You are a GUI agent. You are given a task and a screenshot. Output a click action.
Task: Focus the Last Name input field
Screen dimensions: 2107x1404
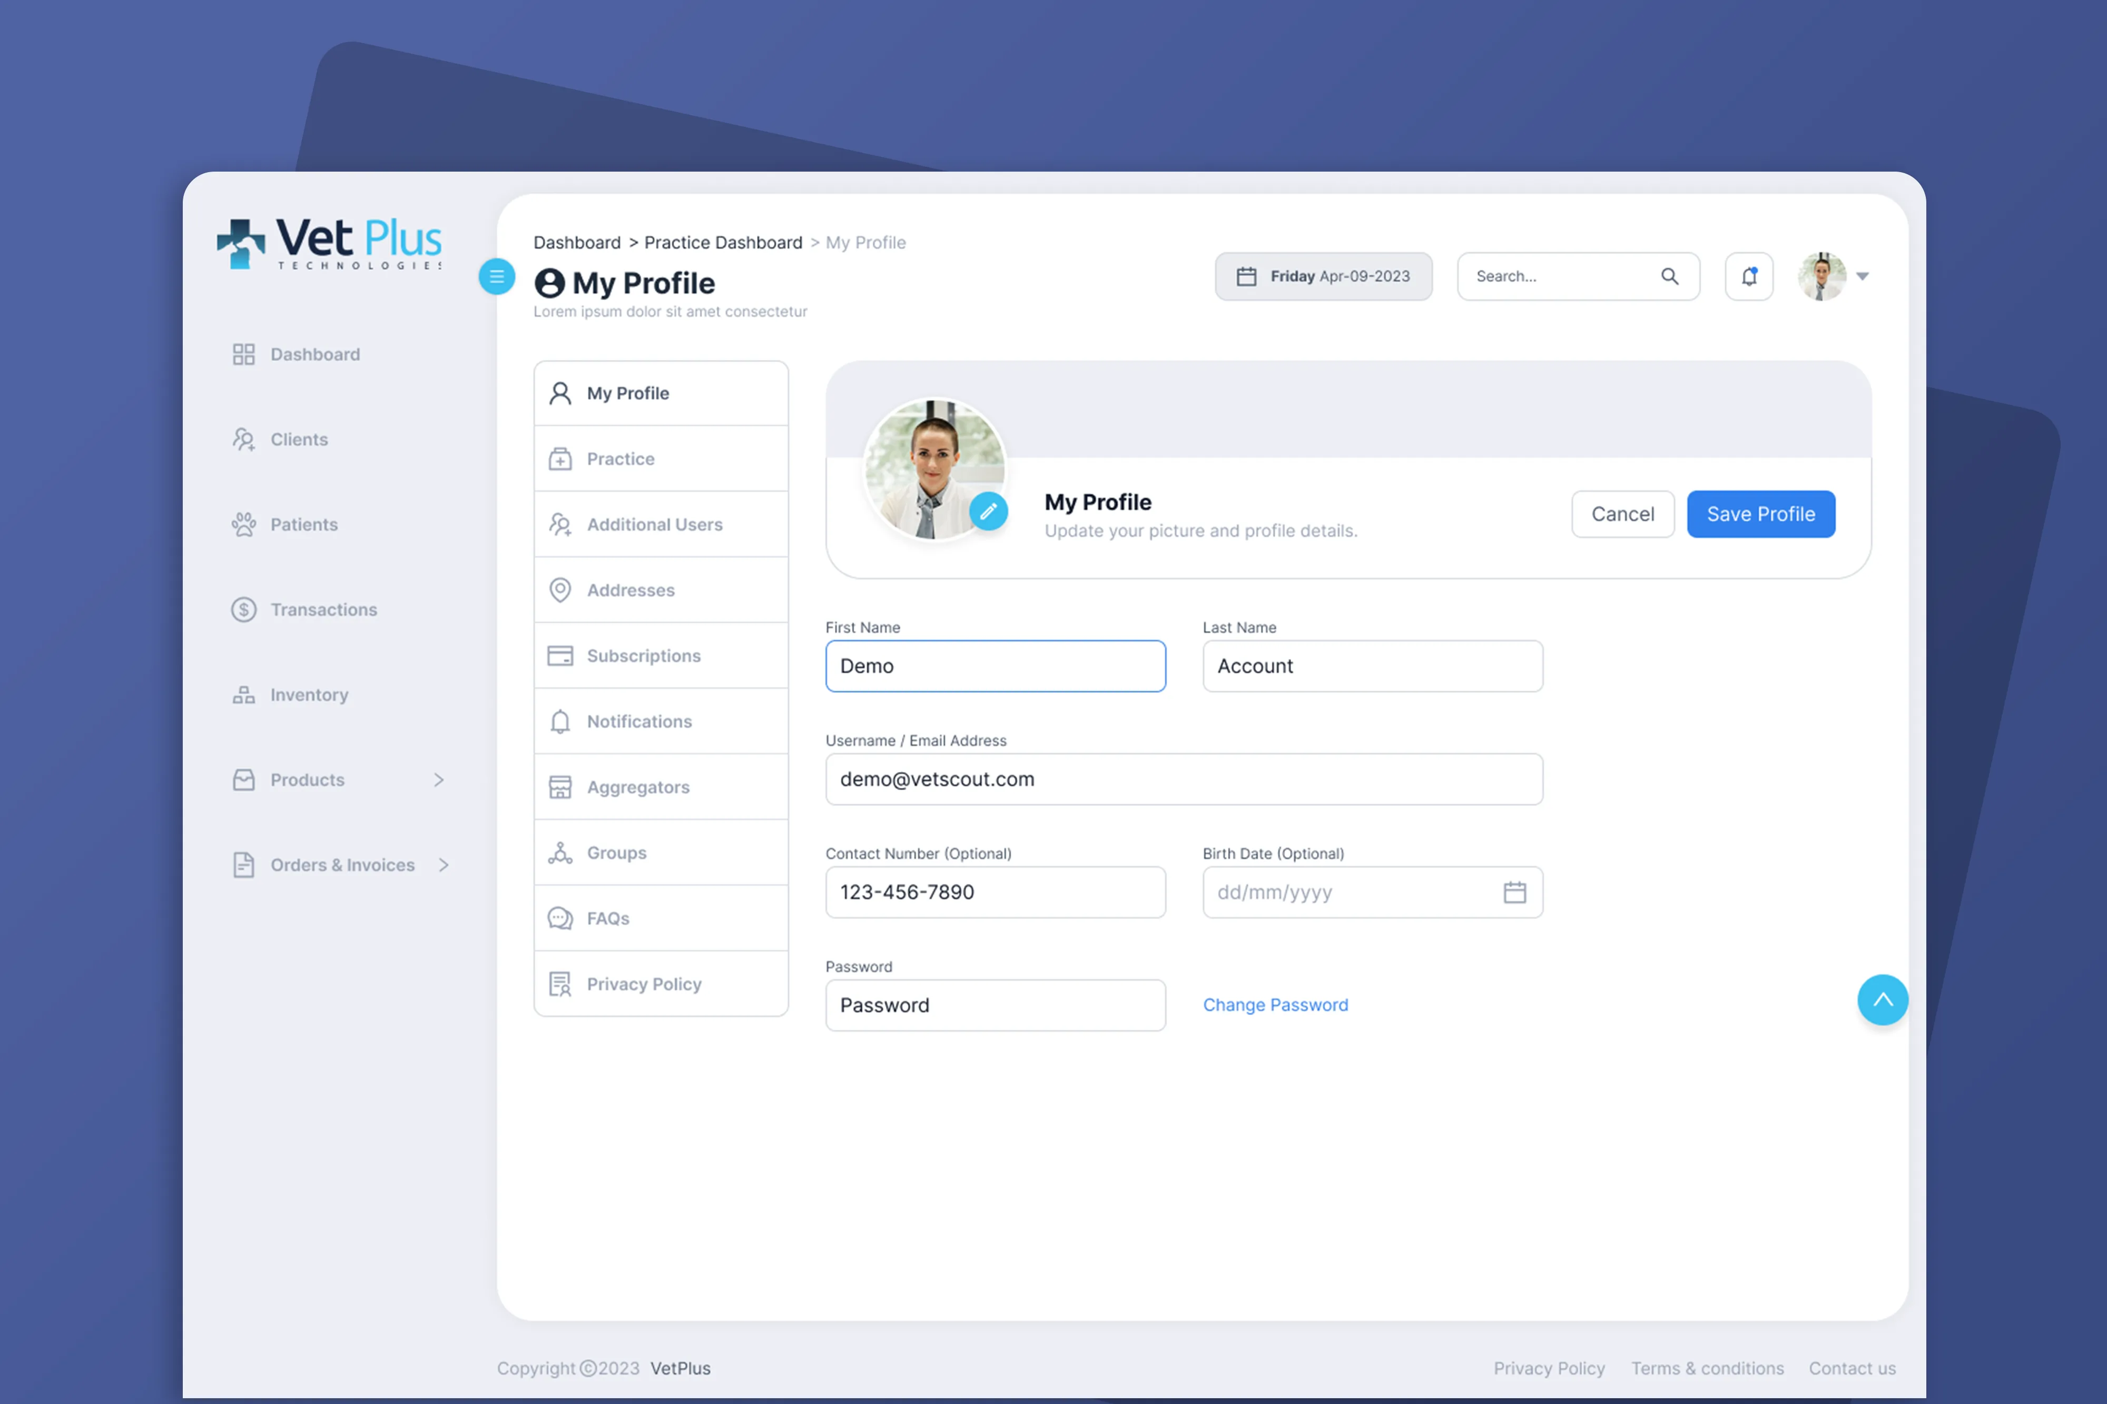[x=1372, y=666]
